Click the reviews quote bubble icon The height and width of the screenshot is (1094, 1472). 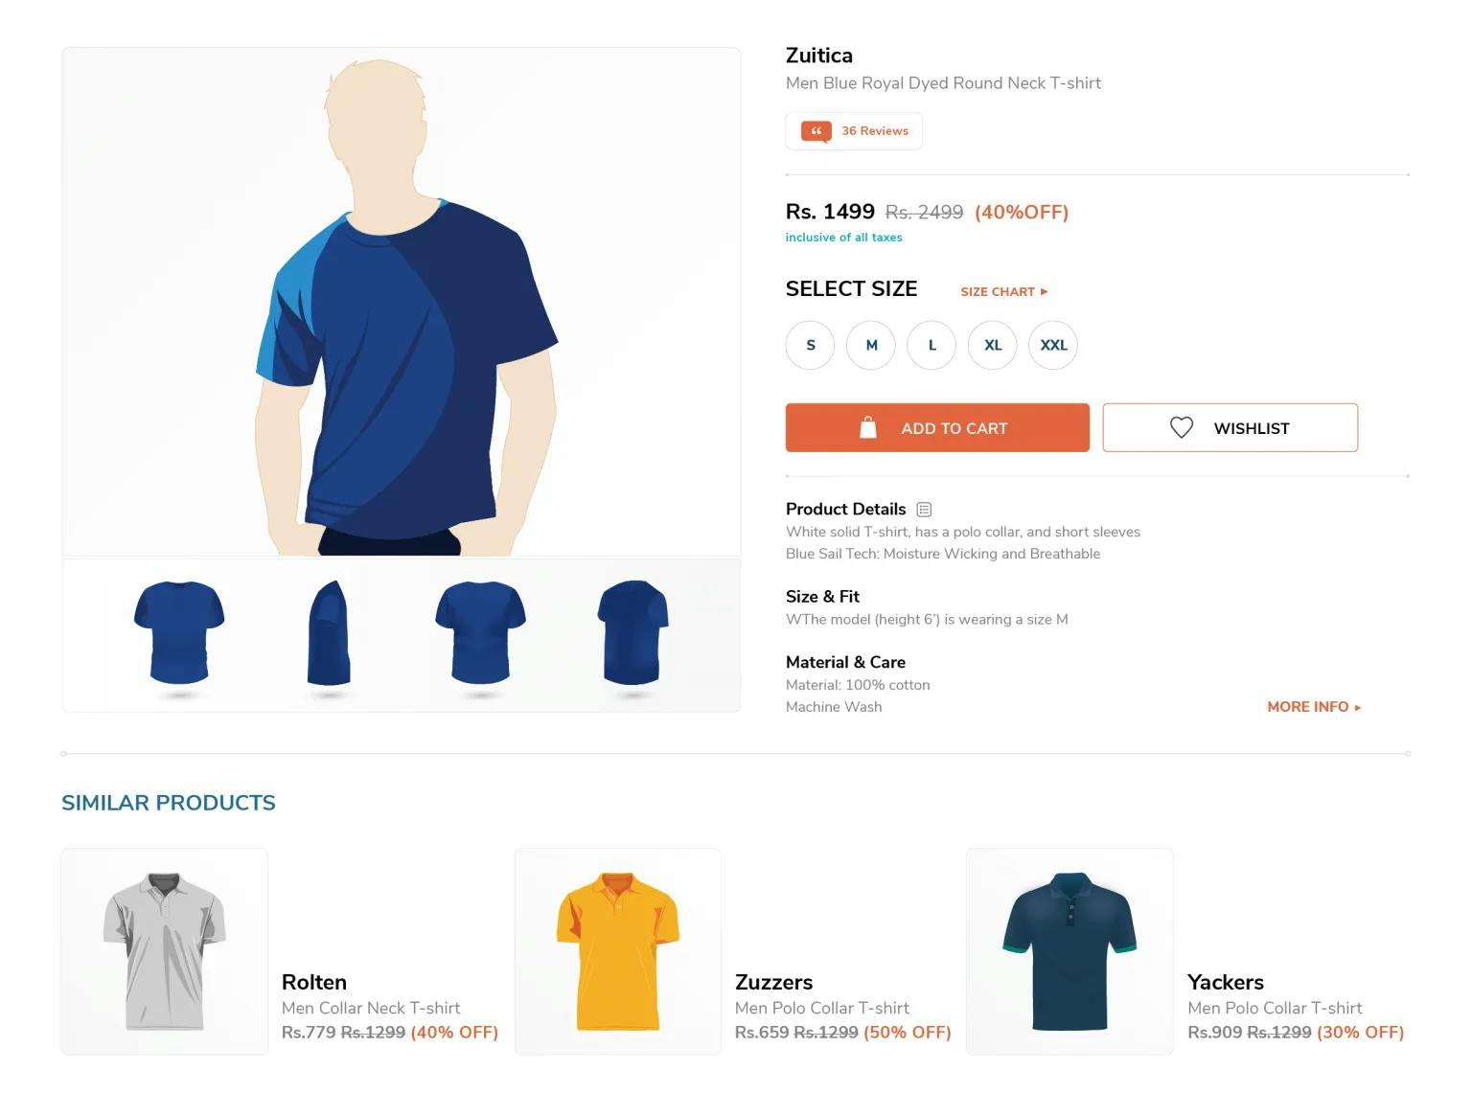click(x=816, y=132)
